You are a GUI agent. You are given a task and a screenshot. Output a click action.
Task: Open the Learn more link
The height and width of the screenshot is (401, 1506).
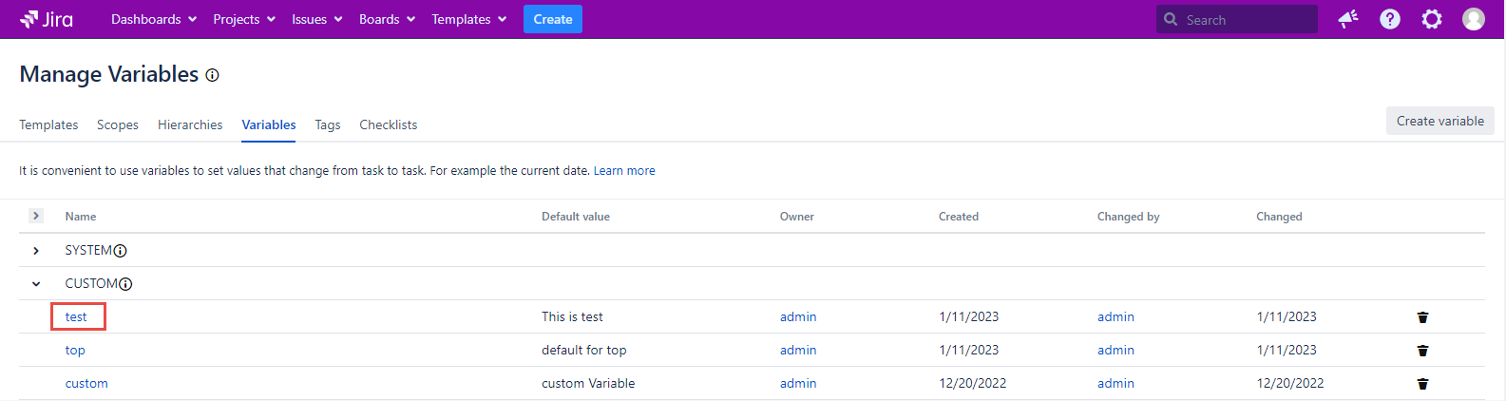[624, 171]
